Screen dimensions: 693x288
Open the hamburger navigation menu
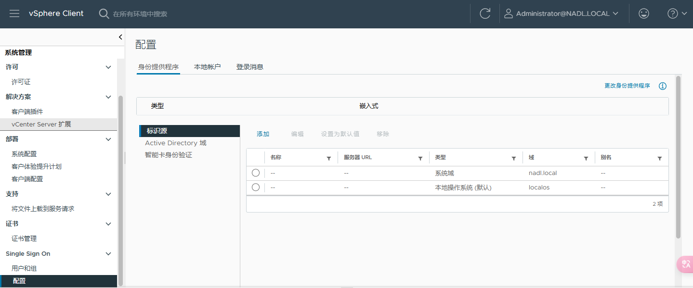coord(14,13)
